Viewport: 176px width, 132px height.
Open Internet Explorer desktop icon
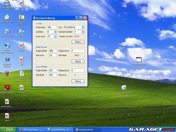pyautogui.click(x=7, y=59)
